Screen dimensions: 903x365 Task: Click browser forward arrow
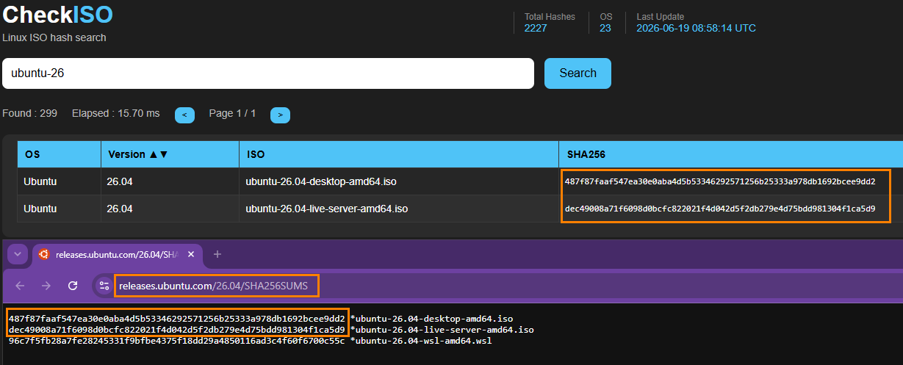click(x=46, y=286)
